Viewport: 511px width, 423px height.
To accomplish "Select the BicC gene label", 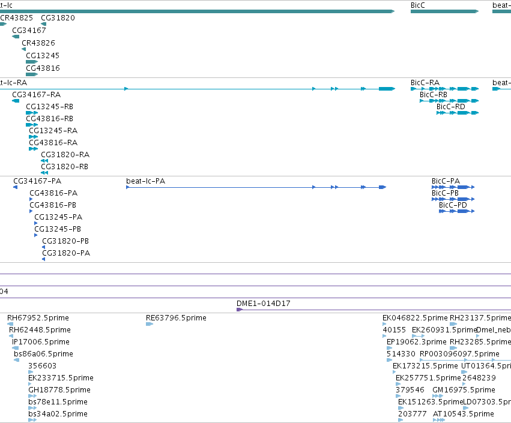I will 417,5.
